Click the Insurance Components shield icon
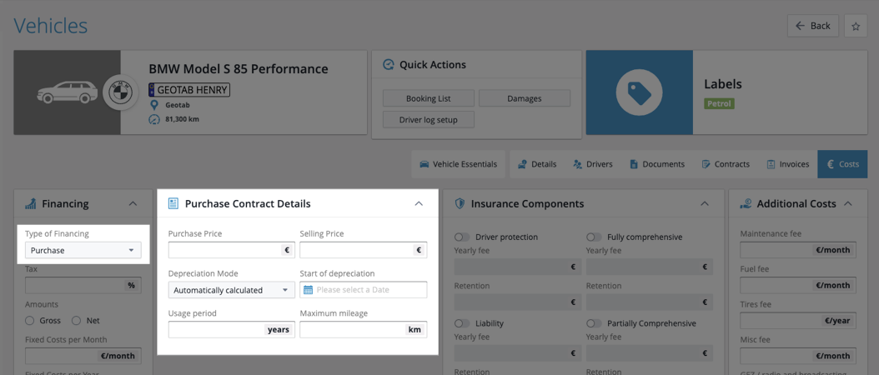The height and width of the screenshot is (375, 879). click(x=460, y=203)
